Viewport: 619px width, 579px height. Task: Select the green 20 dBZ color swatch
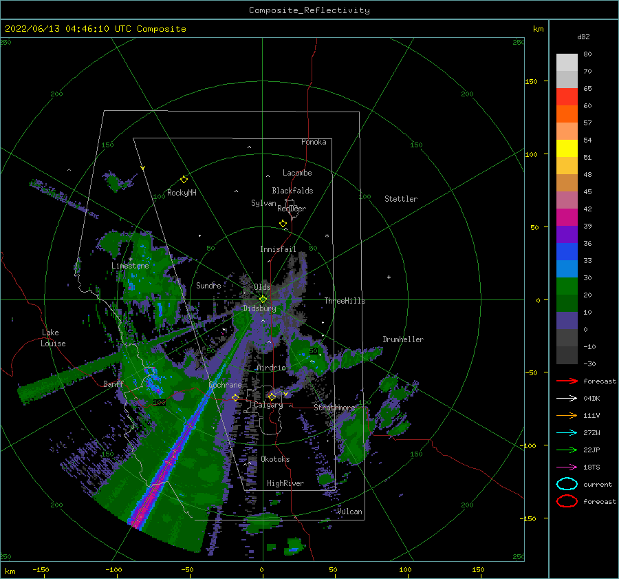[x=567, y=303]
